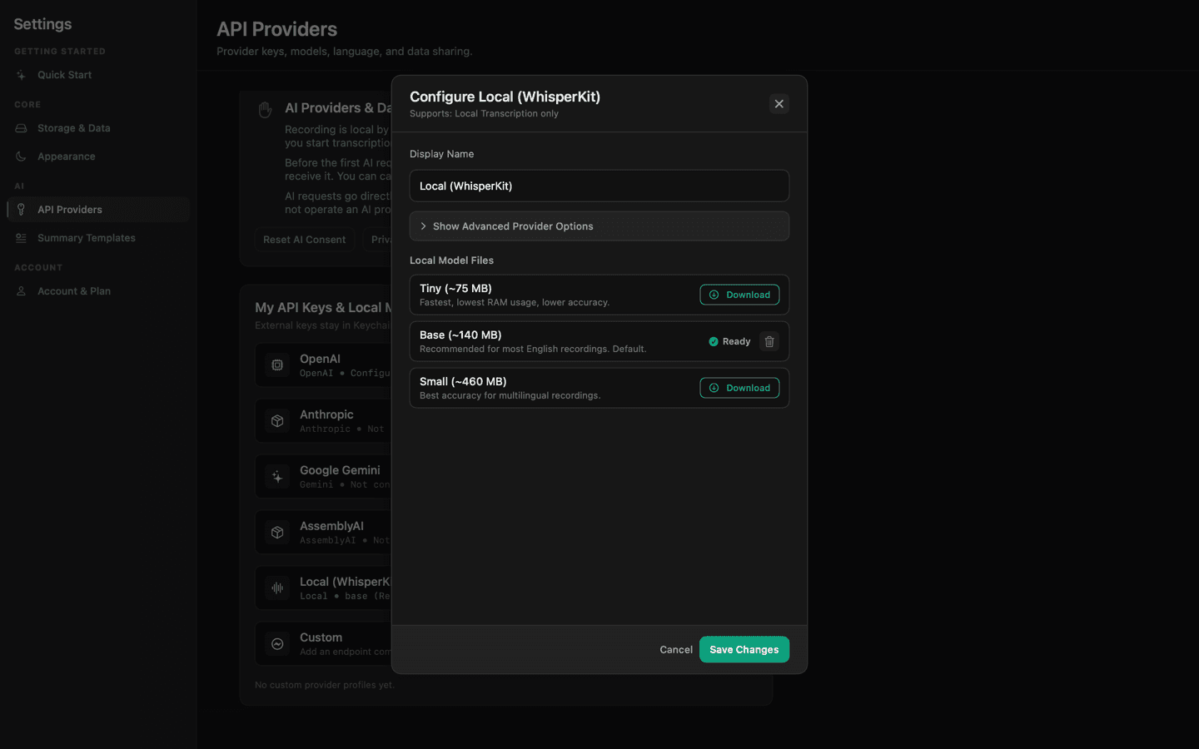The height and width of the screenshot is (749, 1199).
Task: Click Cancel in the dialog
Action: point(676,650)
